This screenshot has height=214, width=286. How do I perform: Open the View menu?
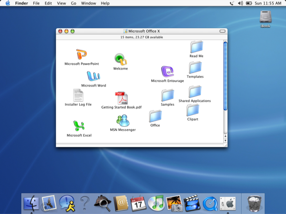pos(61,3)
